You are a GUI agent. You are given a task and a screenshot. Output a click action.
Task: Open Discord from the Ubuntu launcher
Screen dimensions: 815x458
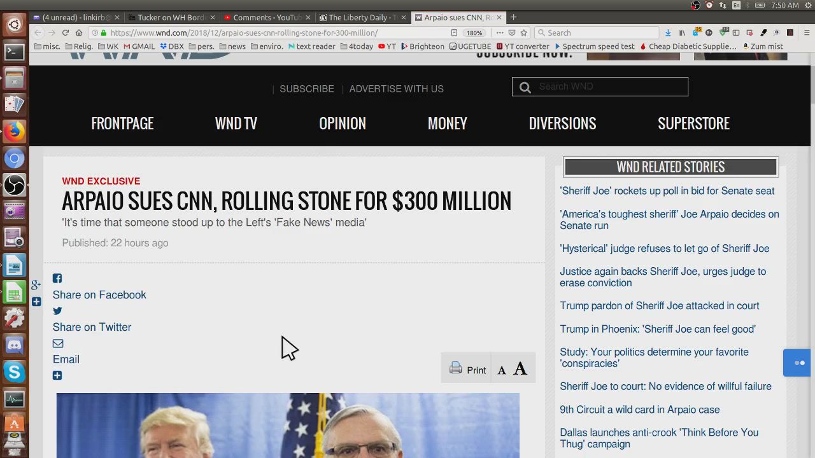pyautogui.click(x=14, y=345)
